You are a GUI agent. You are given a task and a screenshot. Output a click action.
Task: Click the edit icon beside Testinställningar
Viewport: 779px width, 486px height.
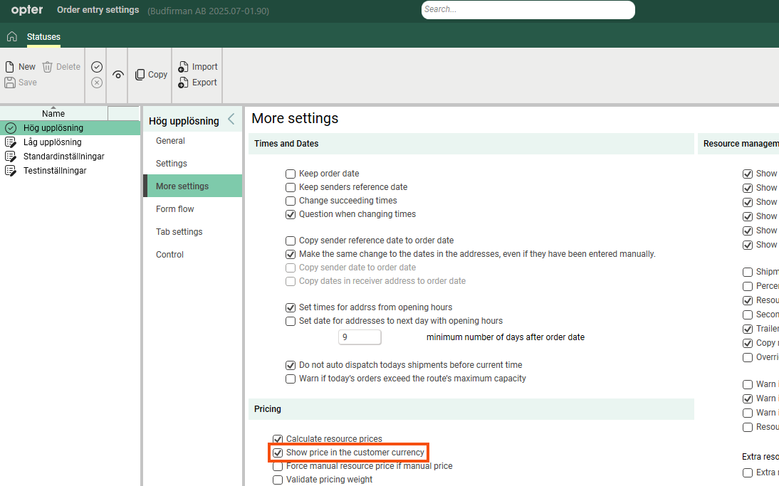[10, 171]
